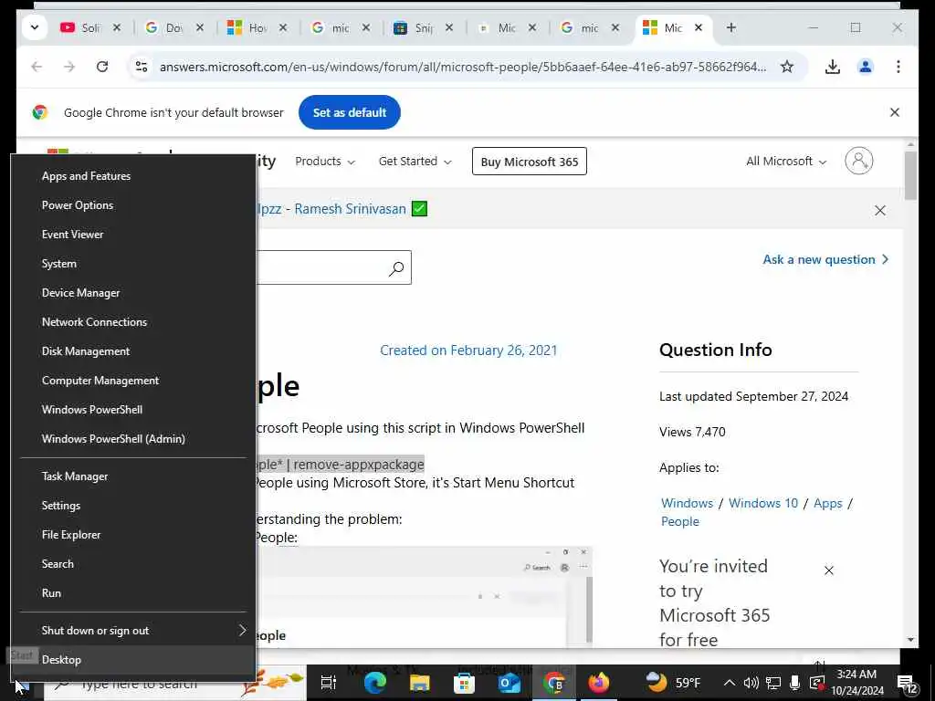The width and height of the screenshot is (935, 701).
Task: Switch to the 'Snip' tab
Action: [x=424, y=27]
